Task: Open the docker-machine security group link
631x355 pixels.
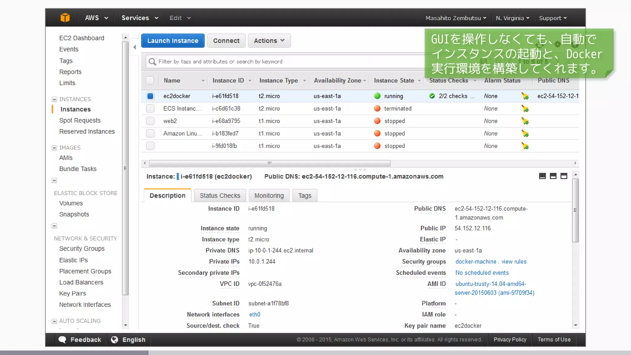Action: click(x=476, y=262)
